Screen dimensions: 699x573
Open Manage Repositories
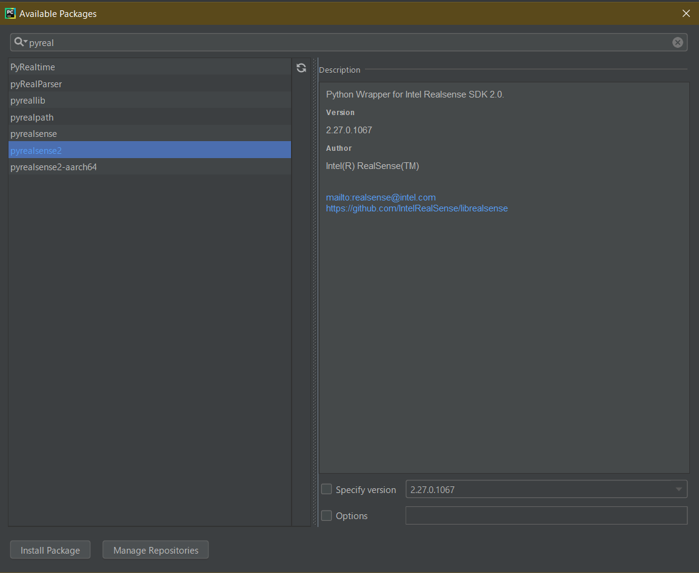pos(155,549)
